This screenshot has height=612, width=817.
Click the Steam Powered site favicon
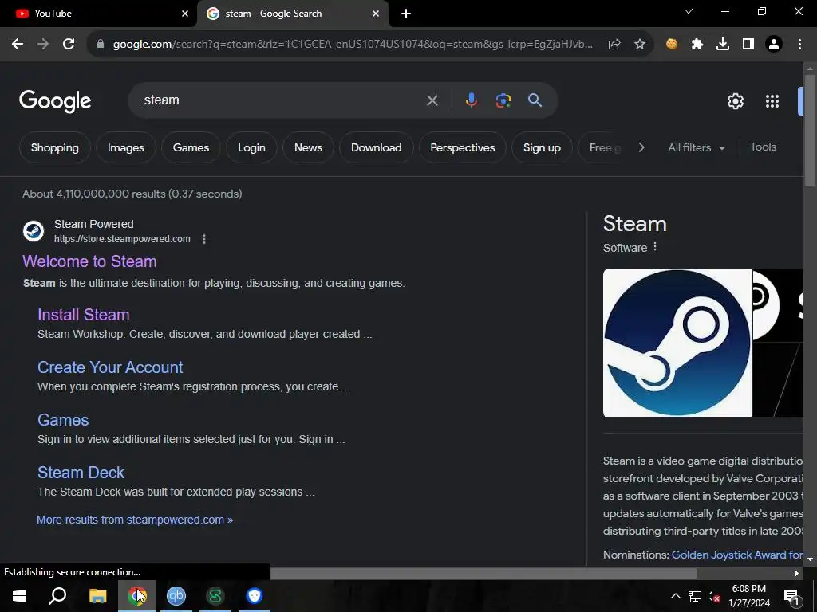click(x=34, y=231)
